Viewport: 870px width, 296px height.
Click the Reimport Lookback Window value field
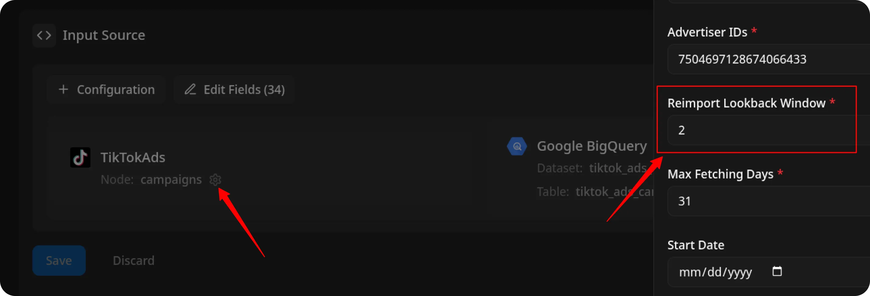(x=767, y=130)
